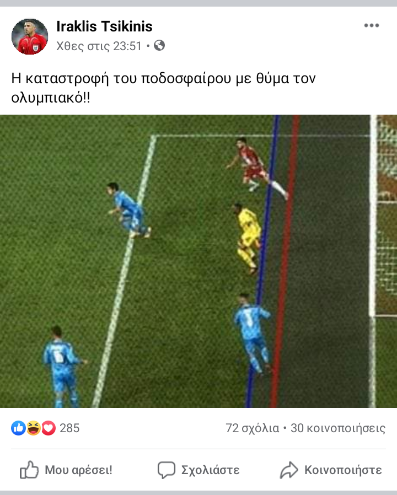
Task: Open Iraklis Tsikinis profile picture
Action: (30, 36)
